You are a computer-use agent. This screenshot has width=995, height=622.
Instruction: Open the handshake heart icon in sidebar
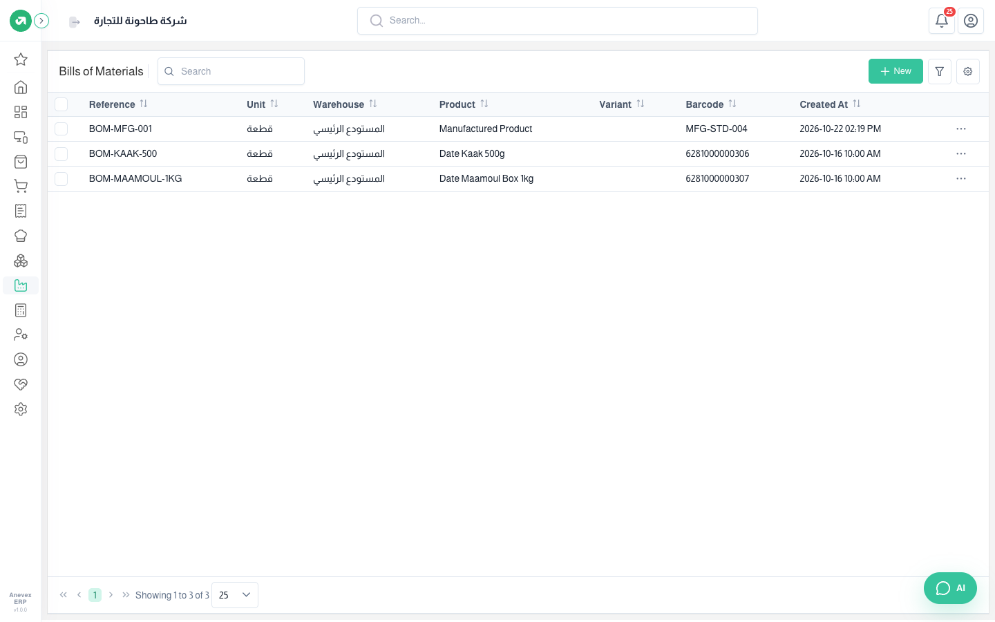coord(21,384)
